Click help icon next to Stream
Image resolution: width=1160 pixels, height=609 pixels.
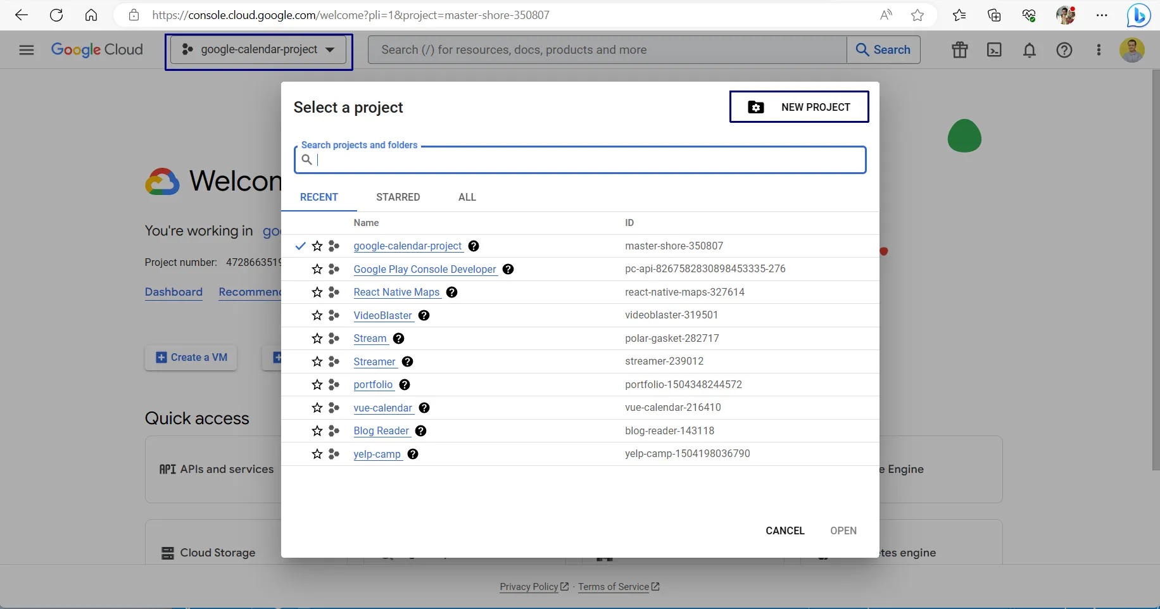[x=398, y=339]
